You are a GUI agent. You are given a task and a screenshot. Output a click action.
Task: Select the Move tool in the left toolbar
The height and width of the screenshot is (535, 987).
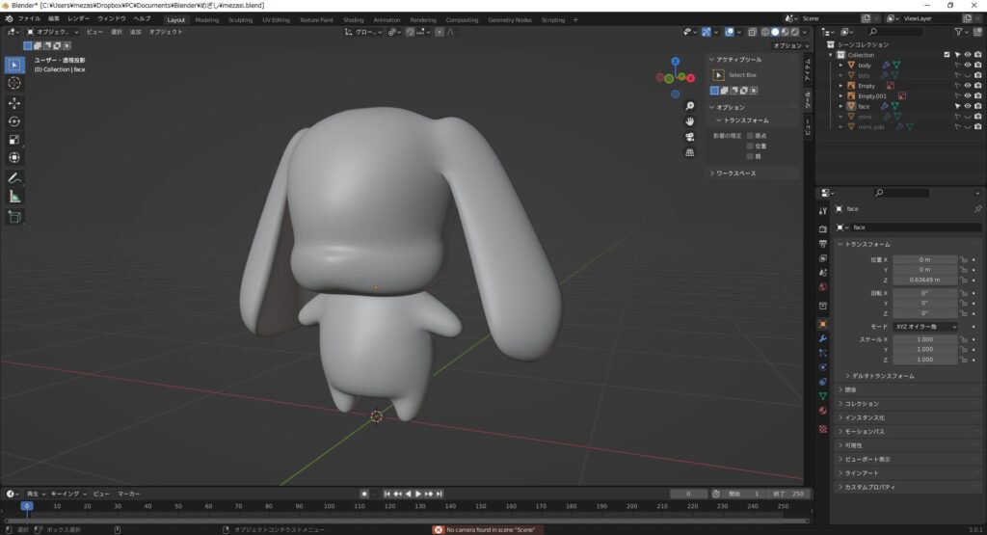(14, 102)
